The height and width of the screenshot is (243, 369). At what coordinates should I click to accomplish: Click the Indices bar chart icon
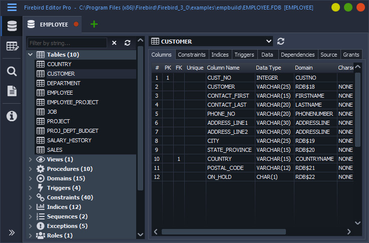pos(41,207)
